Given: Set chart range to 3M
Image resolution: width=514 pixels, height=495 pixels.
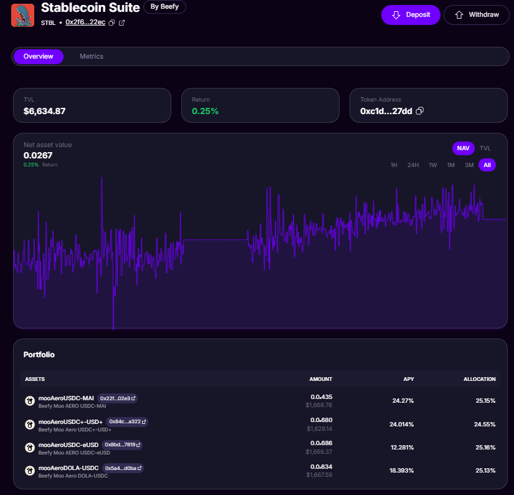Looking at the screenshot, I should (x=469, y=165).
